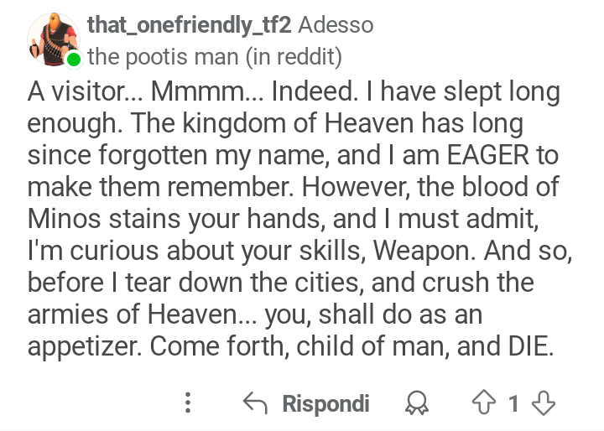The height and width of the screenshot is (431, 604).
Task: Click the curved reply arrow icon
Action: (x=255, y=402)
